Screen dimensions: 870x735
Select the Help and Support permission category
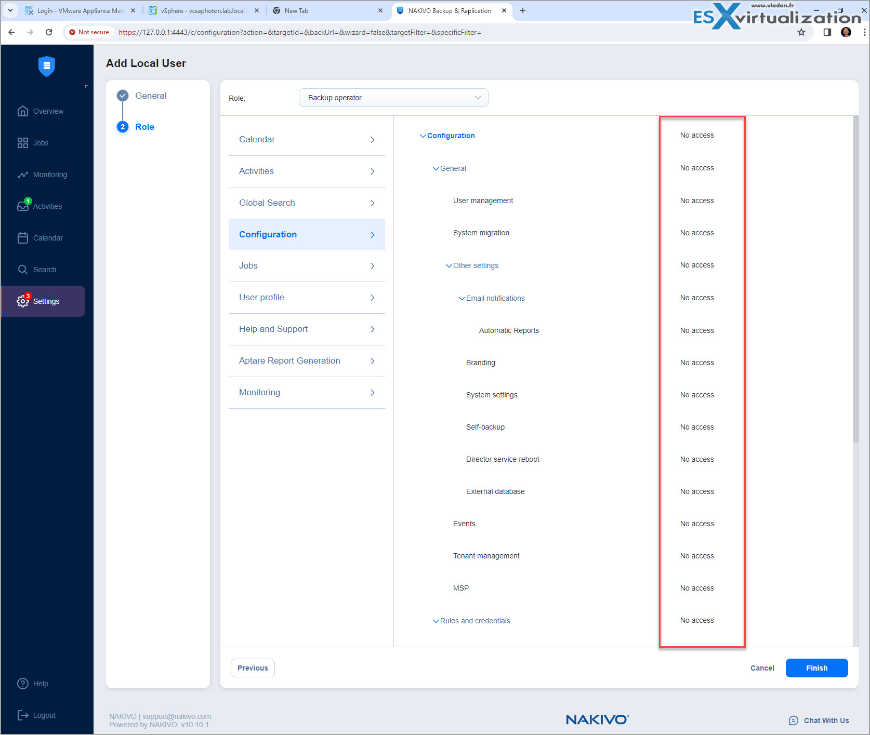tap(307, 329)
